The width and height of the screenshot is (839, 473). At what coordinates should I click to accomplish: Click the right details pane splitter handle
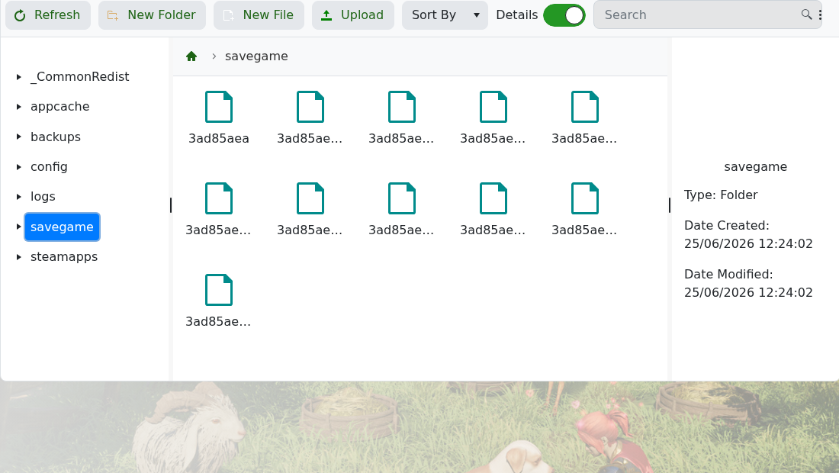[x=670, y=205]
